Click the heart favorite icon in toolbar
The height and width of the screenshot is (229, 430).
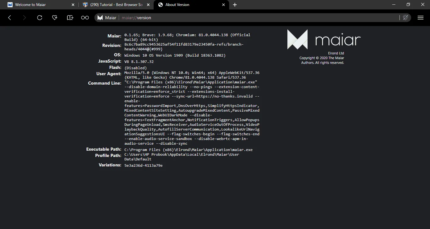coord(55,18)
